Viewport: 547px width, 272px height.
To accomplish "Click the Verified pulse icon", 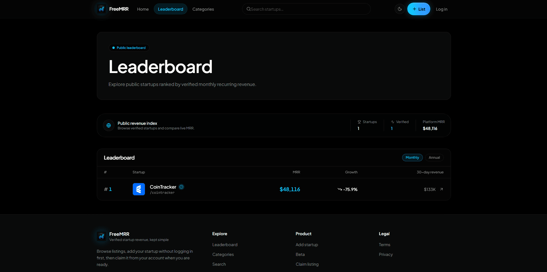I will click(393, 122).
